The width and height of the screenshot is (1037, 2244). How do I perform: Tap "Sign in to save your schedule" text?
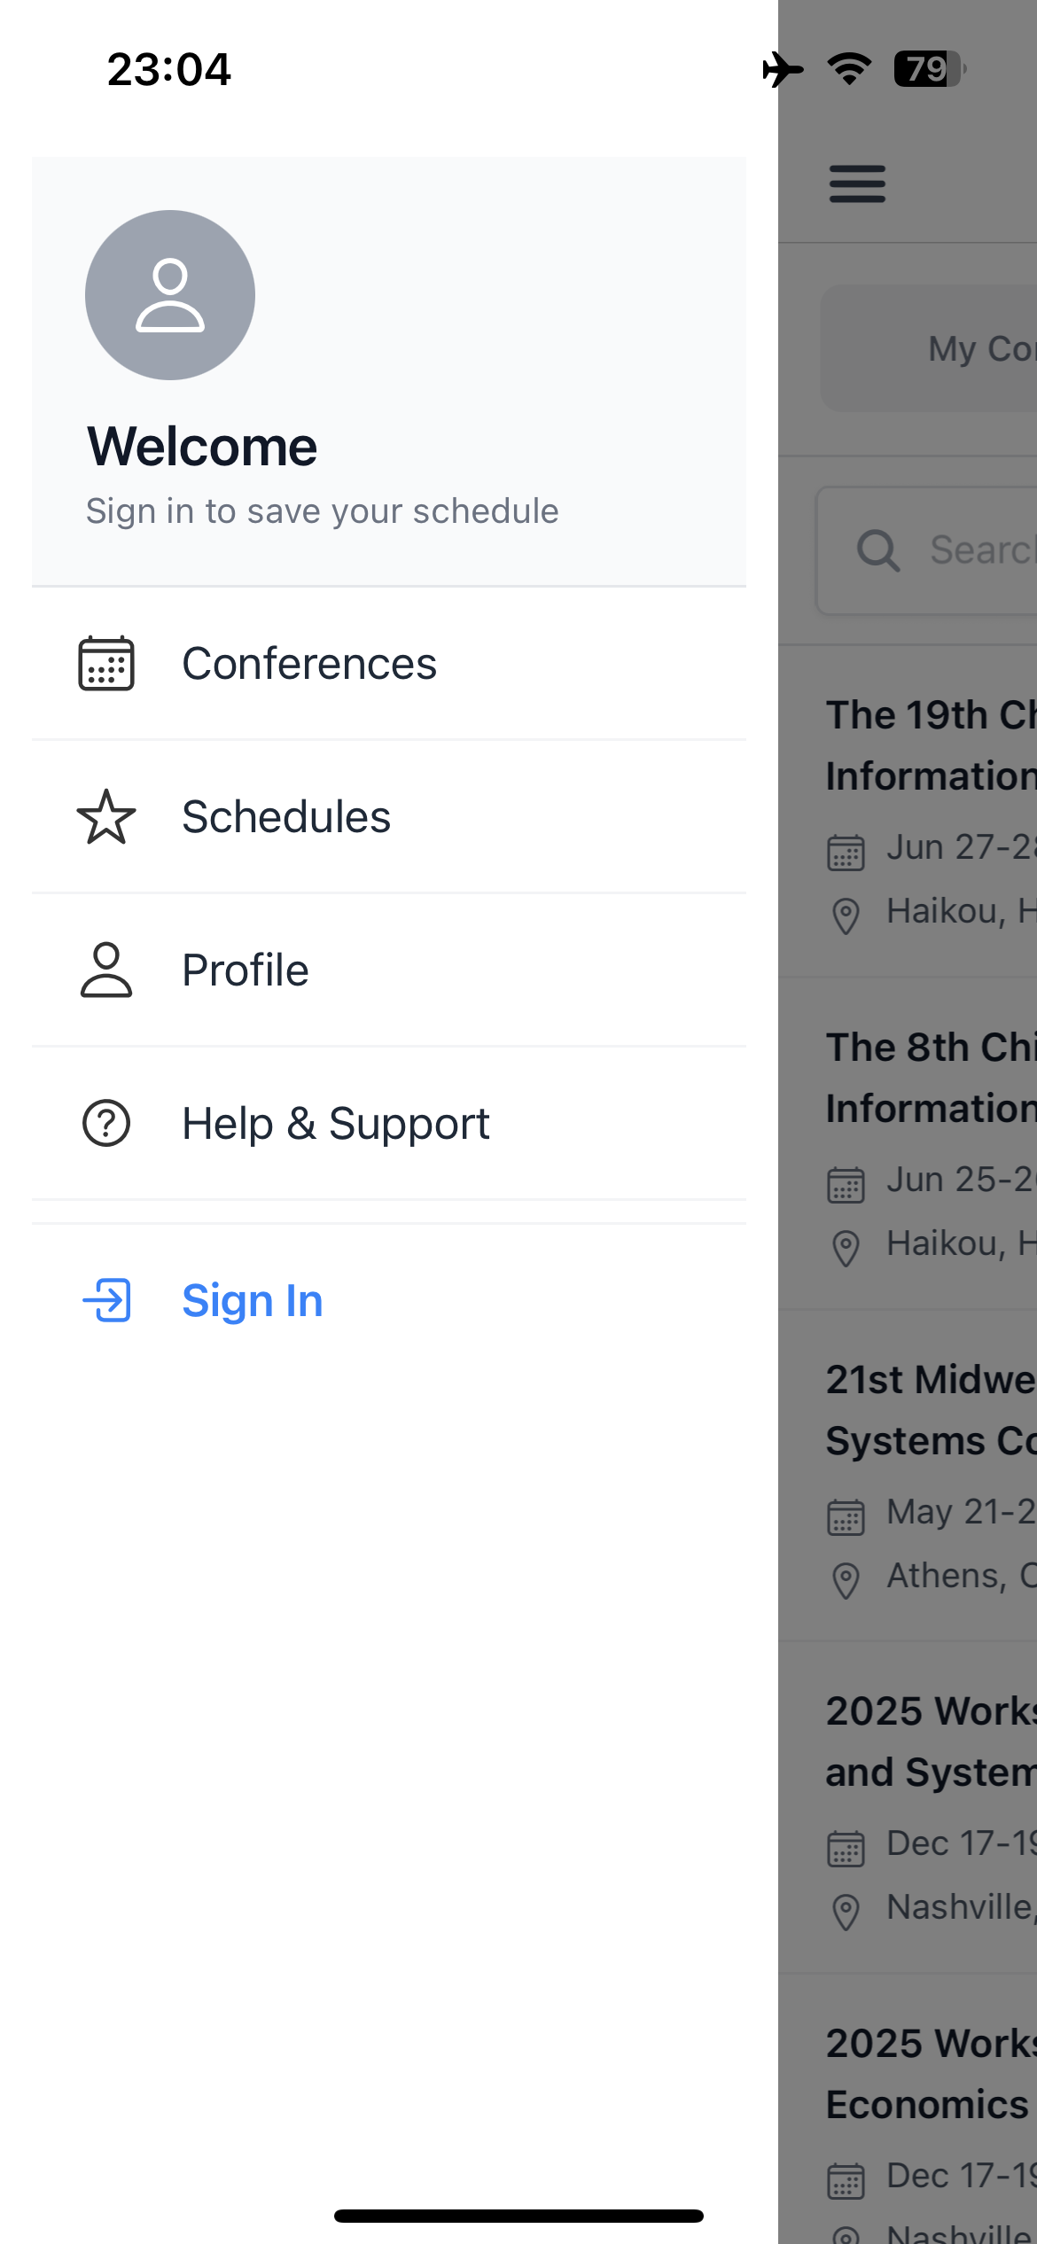[x=323, y=511]
